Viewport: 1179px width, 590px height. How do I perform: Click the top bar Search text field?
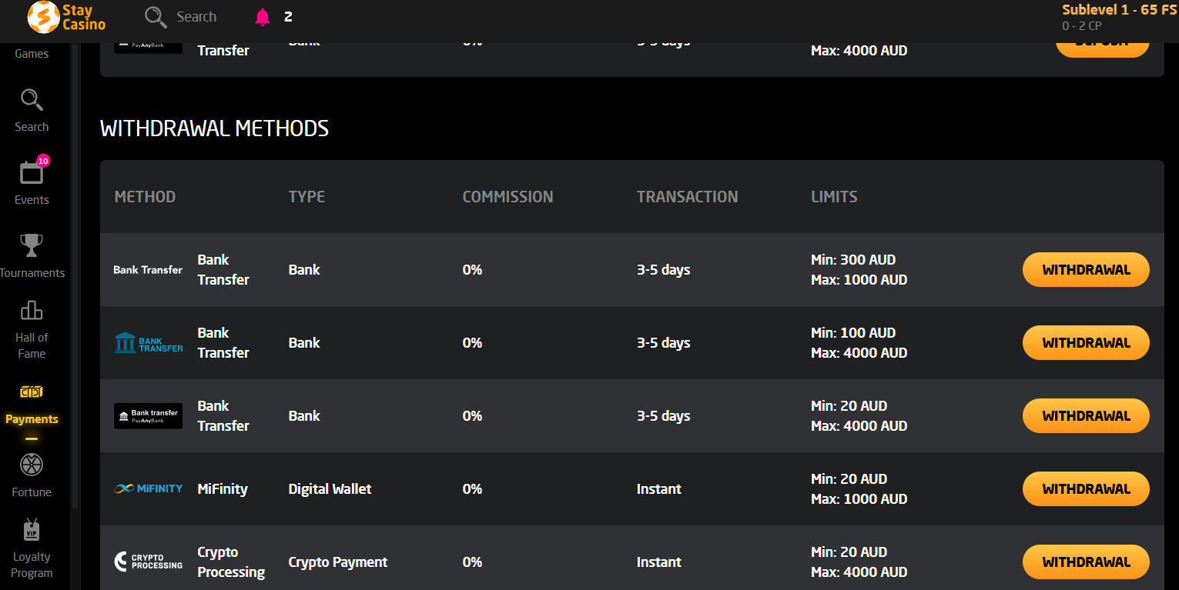click(x=196, y=17)
